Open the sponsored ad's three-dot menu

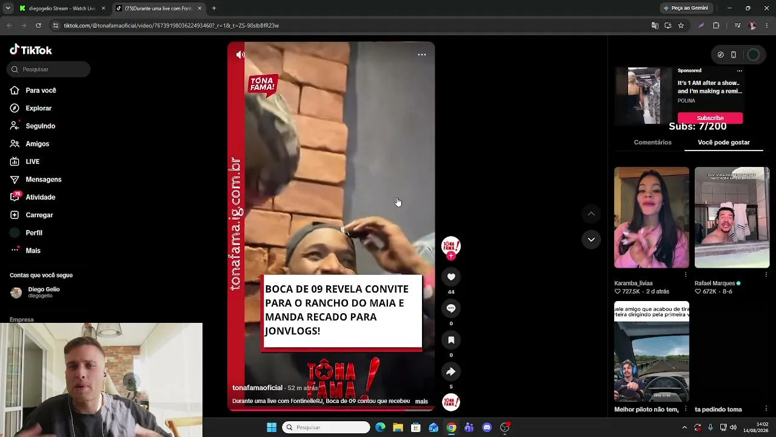[x=739, y=71]
